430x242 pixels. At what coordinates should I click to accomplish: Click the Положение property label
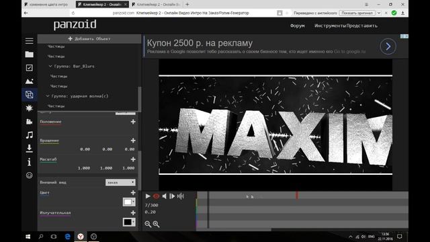coord(50,122)
